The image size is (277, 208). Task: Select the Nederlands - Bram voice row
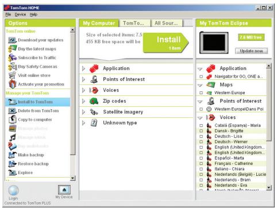click(x=232, y=180)
